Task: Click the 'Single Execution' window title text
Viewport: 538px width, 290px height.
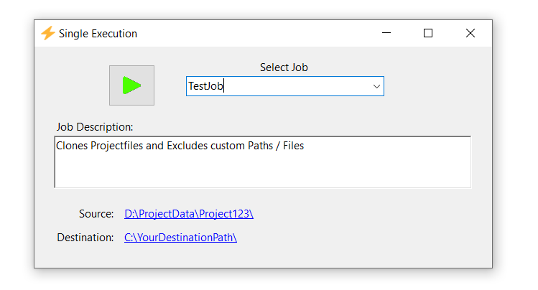Action: coord(98,34)
